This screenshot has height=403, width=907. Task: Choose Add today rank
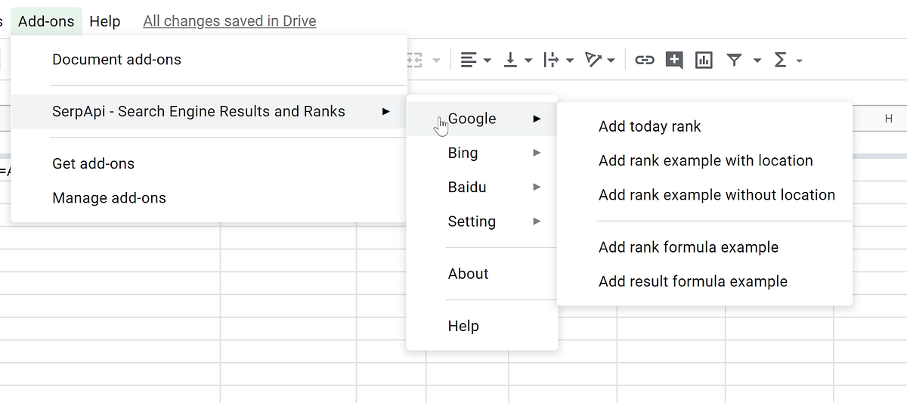tap(704, 126)
